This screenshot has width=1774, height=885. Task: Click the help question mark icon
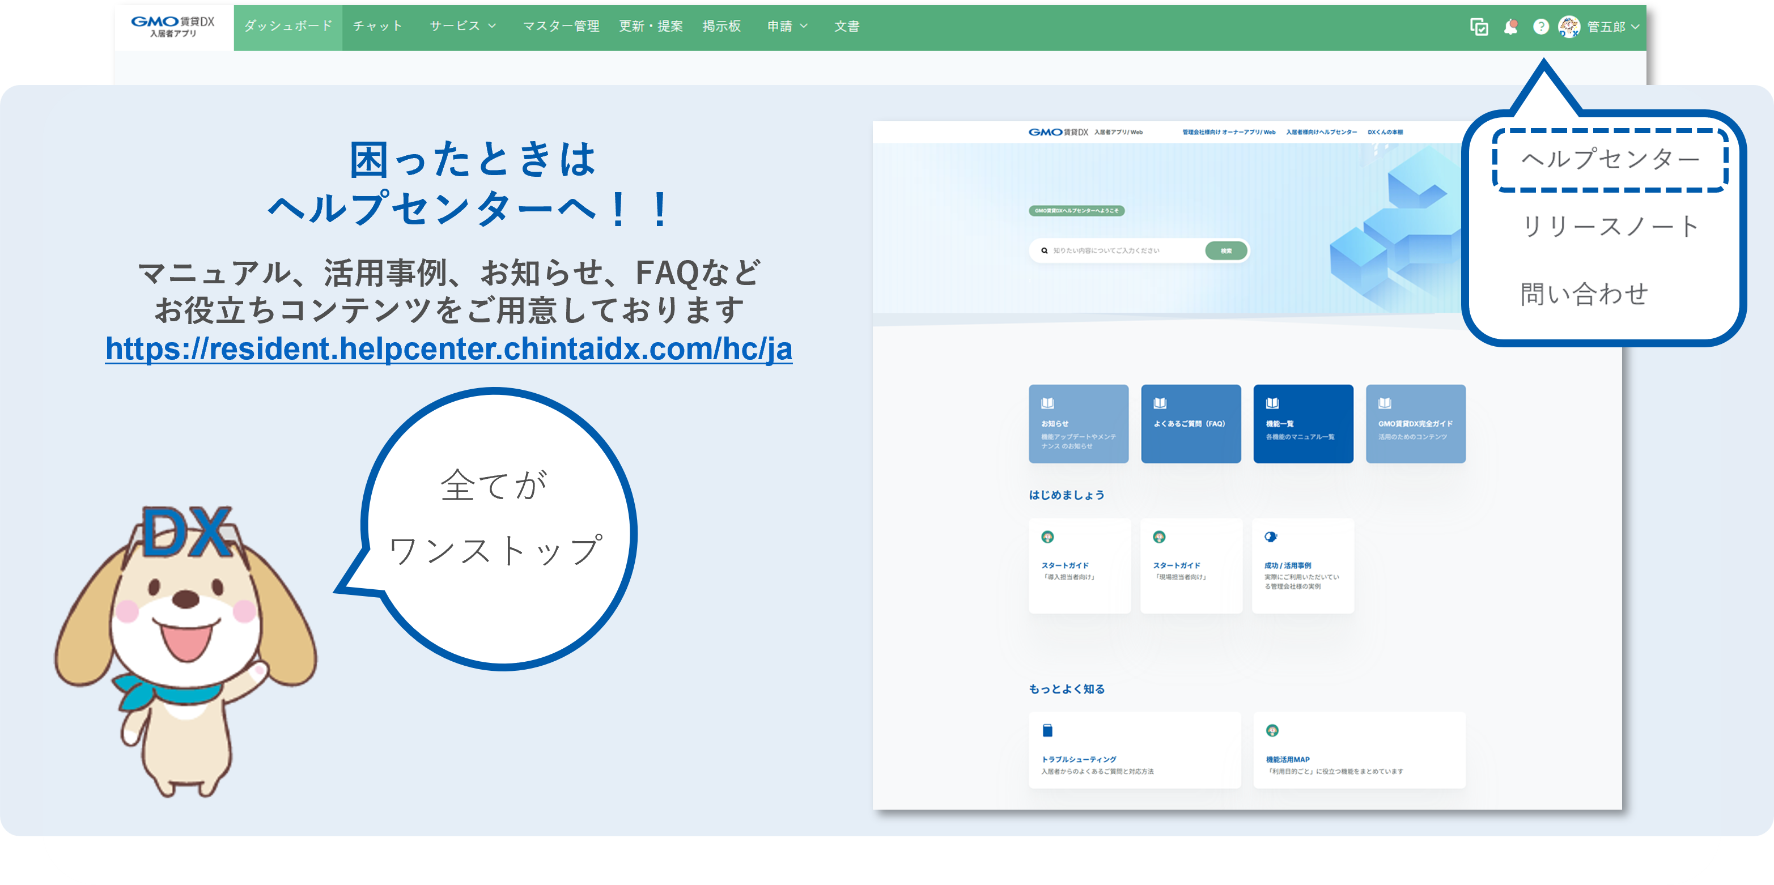click(x=1540, y=27)
